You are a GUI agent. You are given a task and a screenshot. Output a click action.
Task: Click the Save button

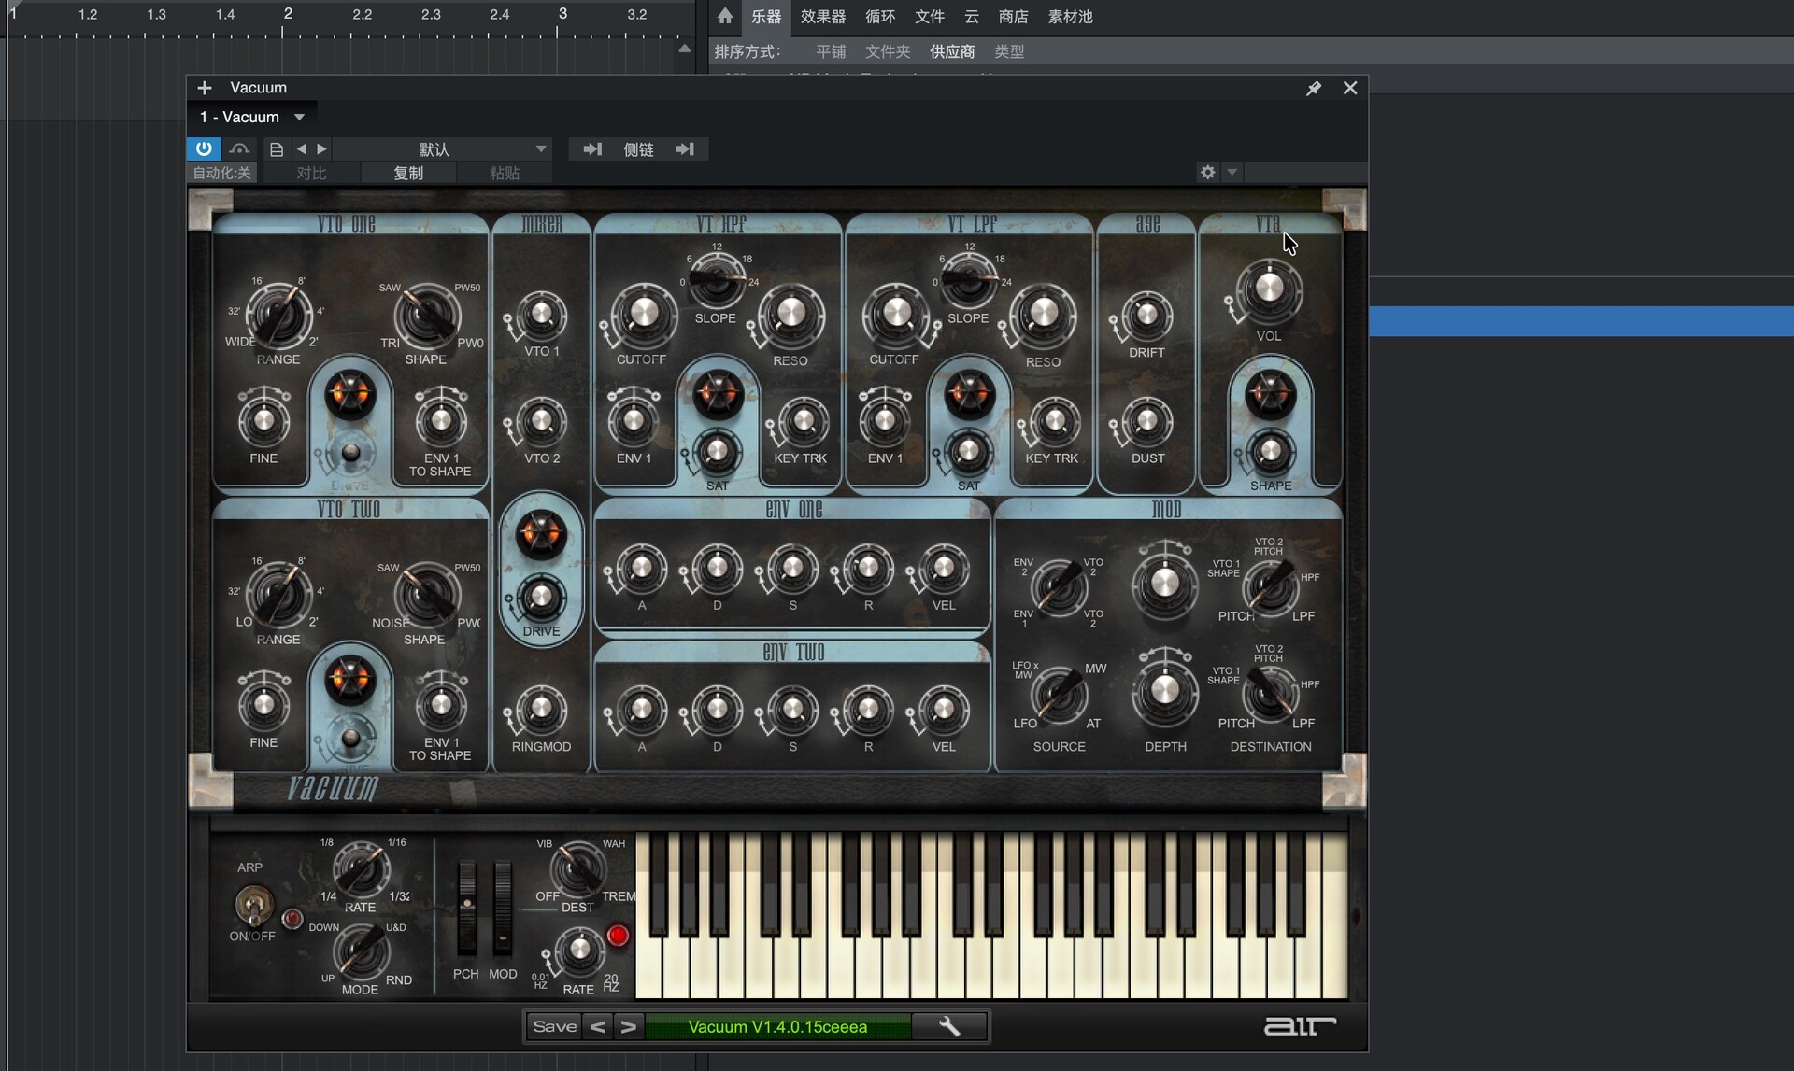point(554,1026)
